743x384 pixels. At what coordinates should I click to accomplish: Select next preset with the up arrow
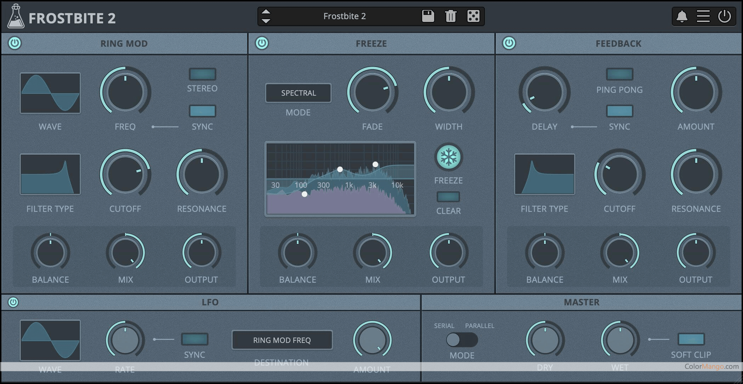coord(266,12)
